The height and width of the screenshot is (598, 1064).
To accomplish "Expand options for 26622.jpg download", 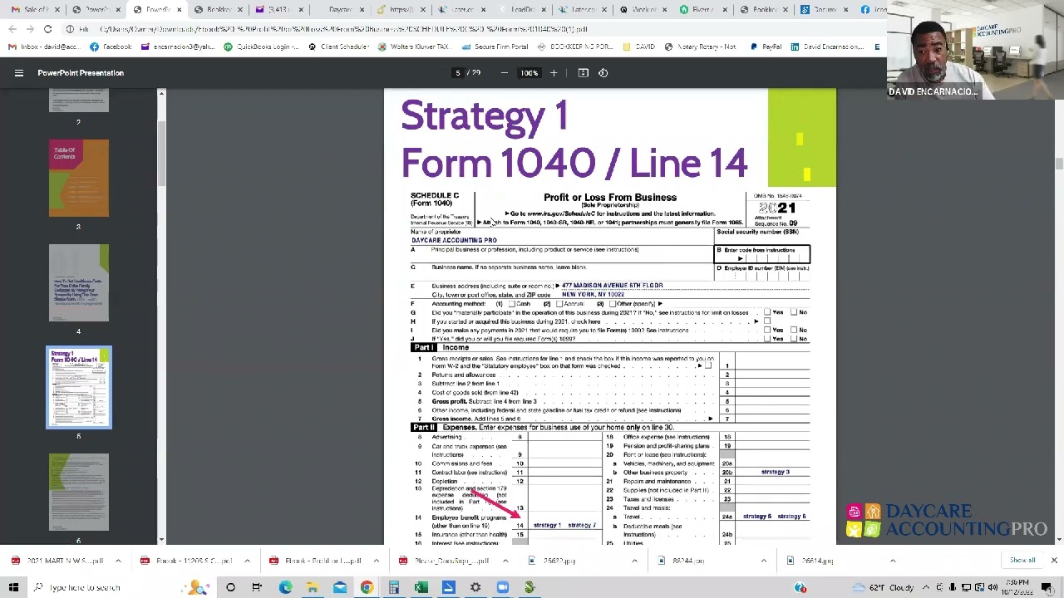I will coord(634,561).
